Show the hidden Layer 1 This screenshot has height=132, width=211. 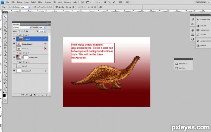point(14,66)
